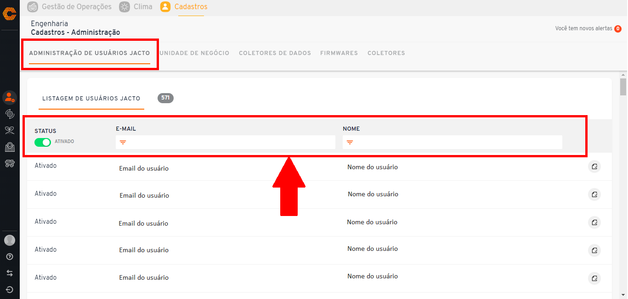The width and height of the screenshot is (628, 299).
Task: Open the plant sprout sidebar icon
Action: 10,130
